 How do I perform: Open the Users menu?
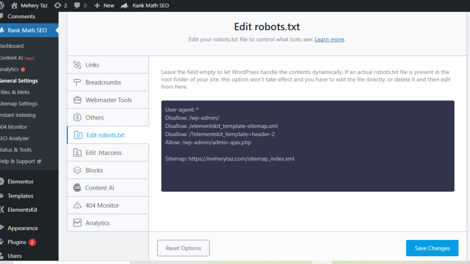(x=15, y=256)
